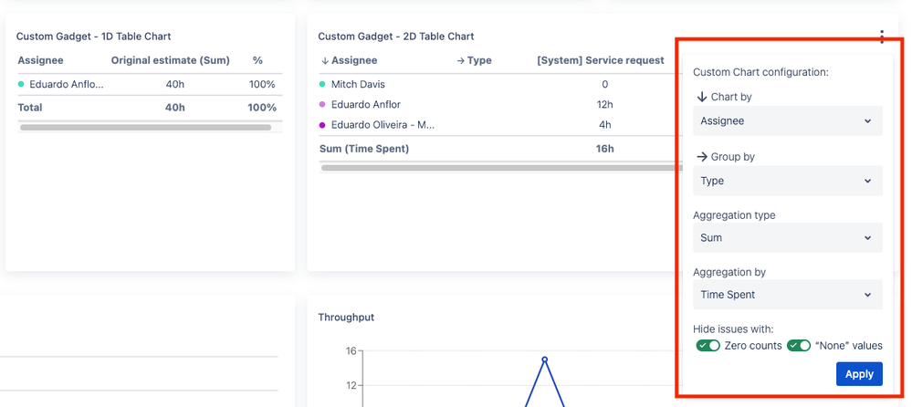
Task: Click the 12h value for Eduardo Anflor
Action: (605, 105)
